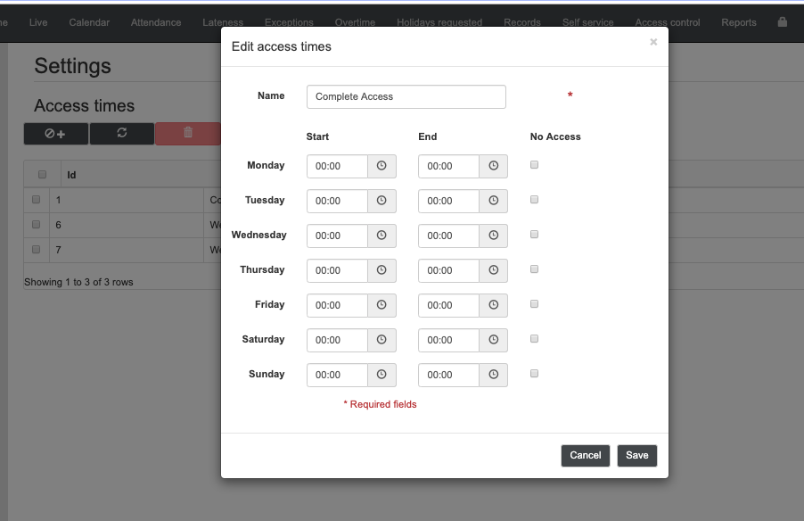The width and height of the screenshot is (804, 521).
Task: Click the clock icon for Monday Start
Action: pos(381,166)
